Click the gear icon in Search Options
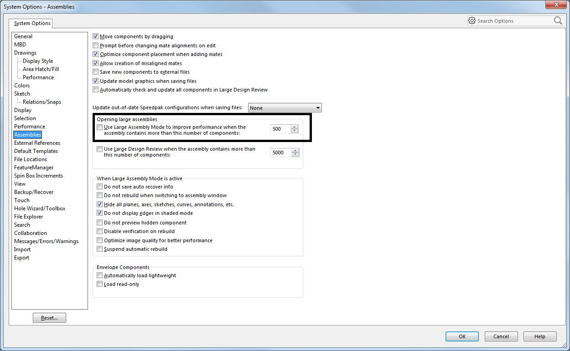Viewport: 570px width, 351px height. coord(472,20)
